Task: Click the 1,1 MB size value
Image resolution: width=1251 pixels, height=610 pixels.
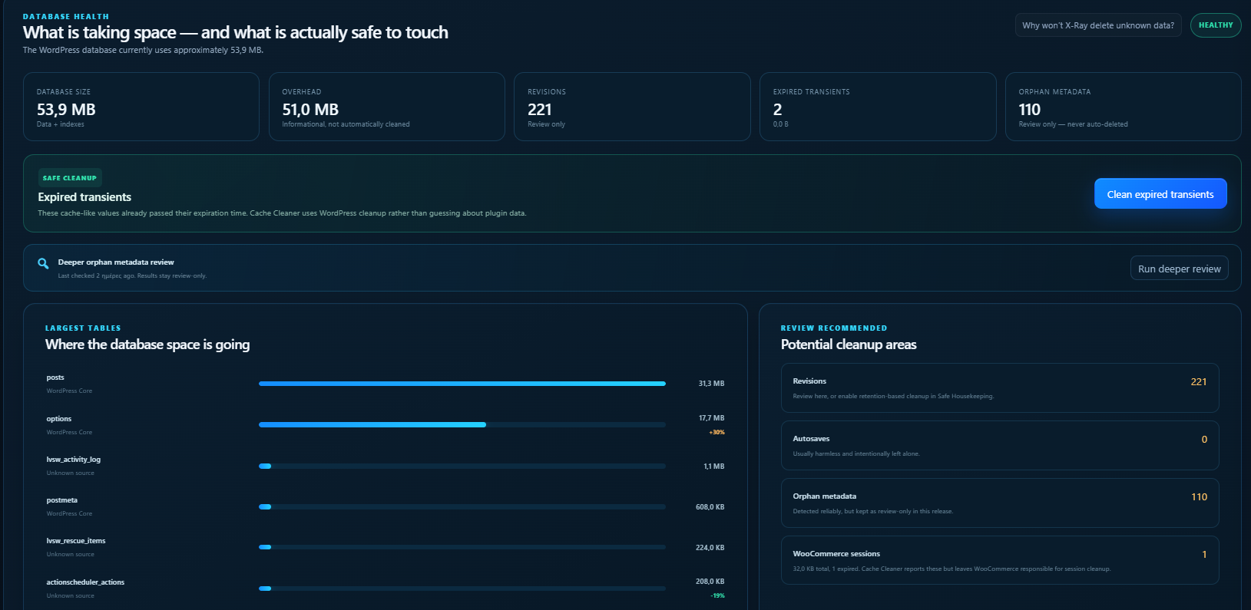Action: pos(714,467)
